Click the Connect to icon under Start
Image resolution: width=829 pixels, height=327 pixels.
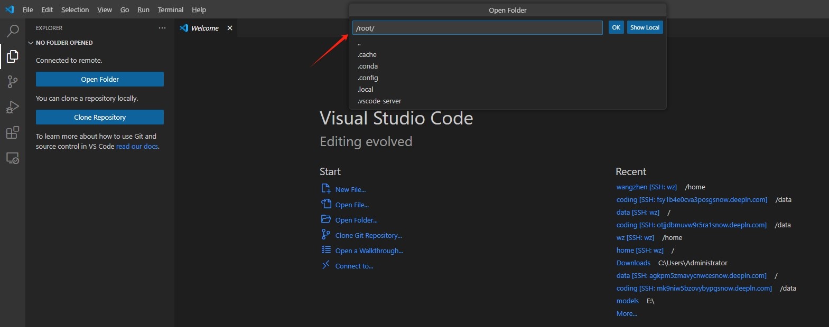coord(326,265)
